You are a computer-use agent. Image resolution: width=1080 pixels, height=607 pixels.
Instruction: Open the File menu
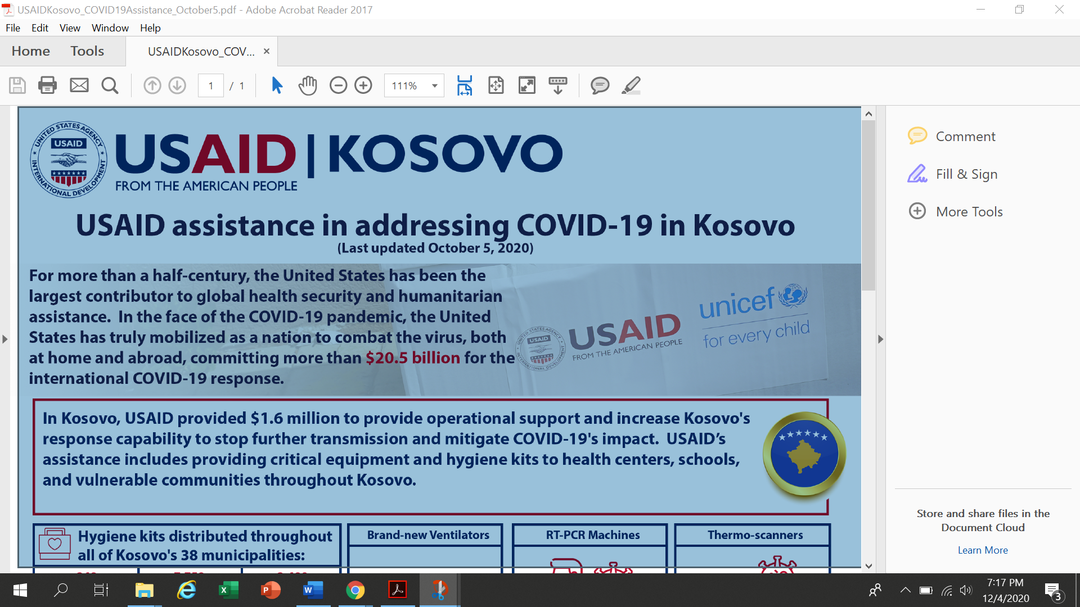coord(13,28)
